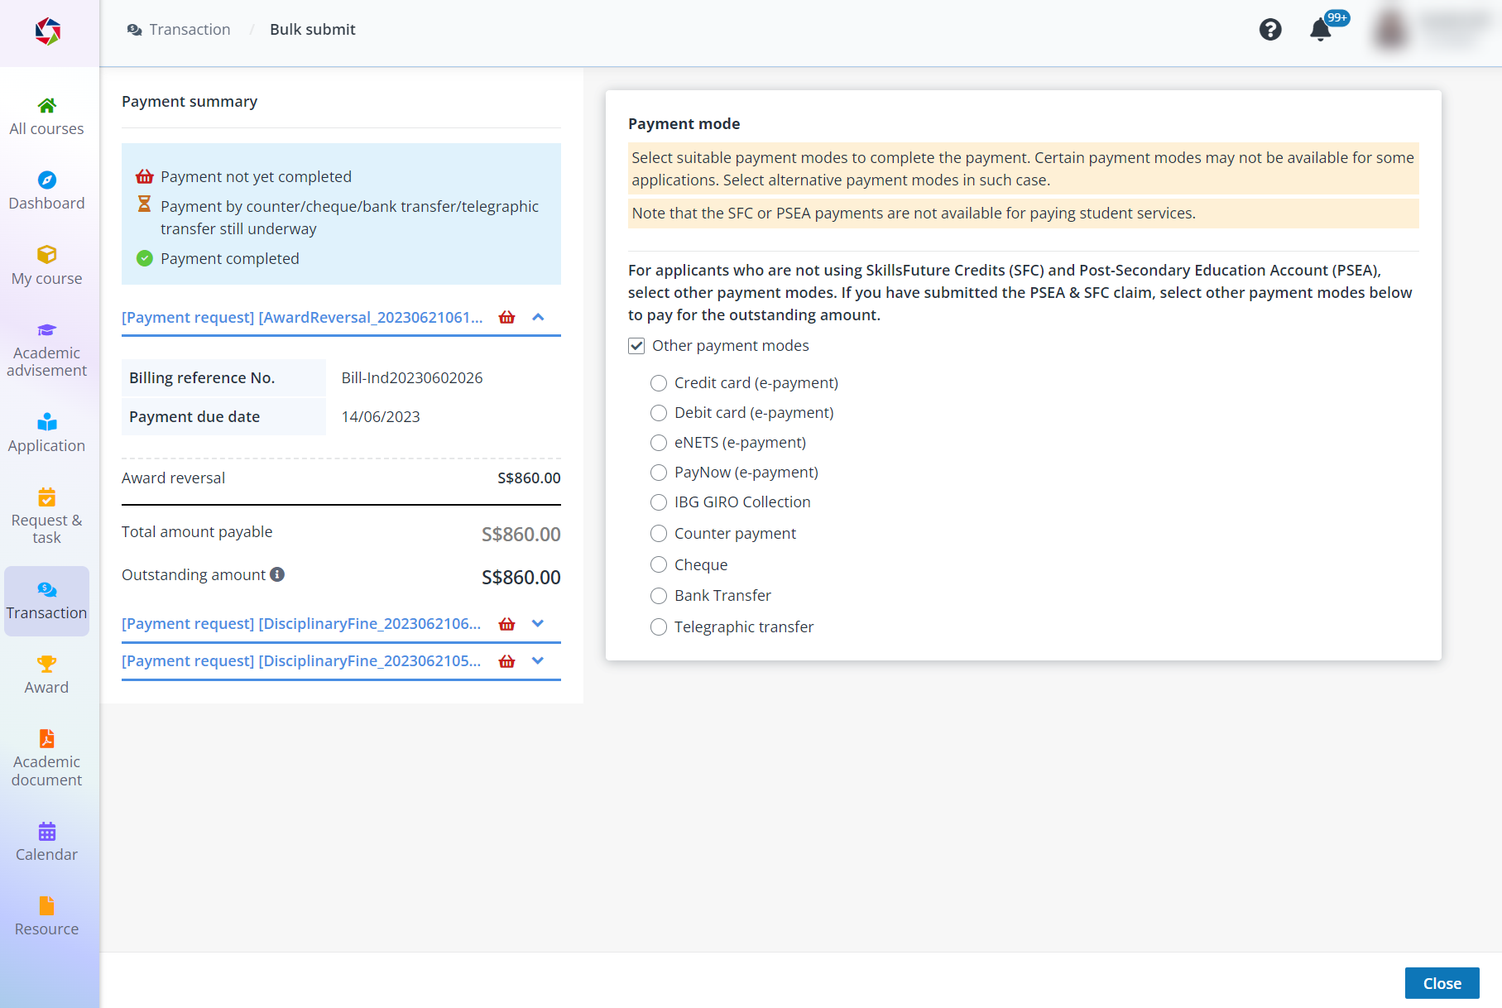Open Request & task in sidebar
Viewport: 1502px width, 1008px height.
[x=47, y=516]
